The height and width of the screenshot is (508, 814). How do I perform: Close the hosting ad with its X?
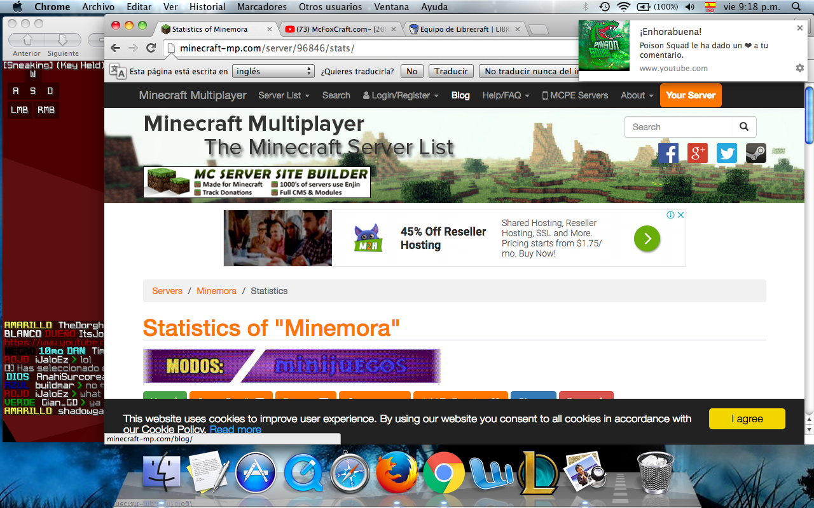[x=680, y=215]
